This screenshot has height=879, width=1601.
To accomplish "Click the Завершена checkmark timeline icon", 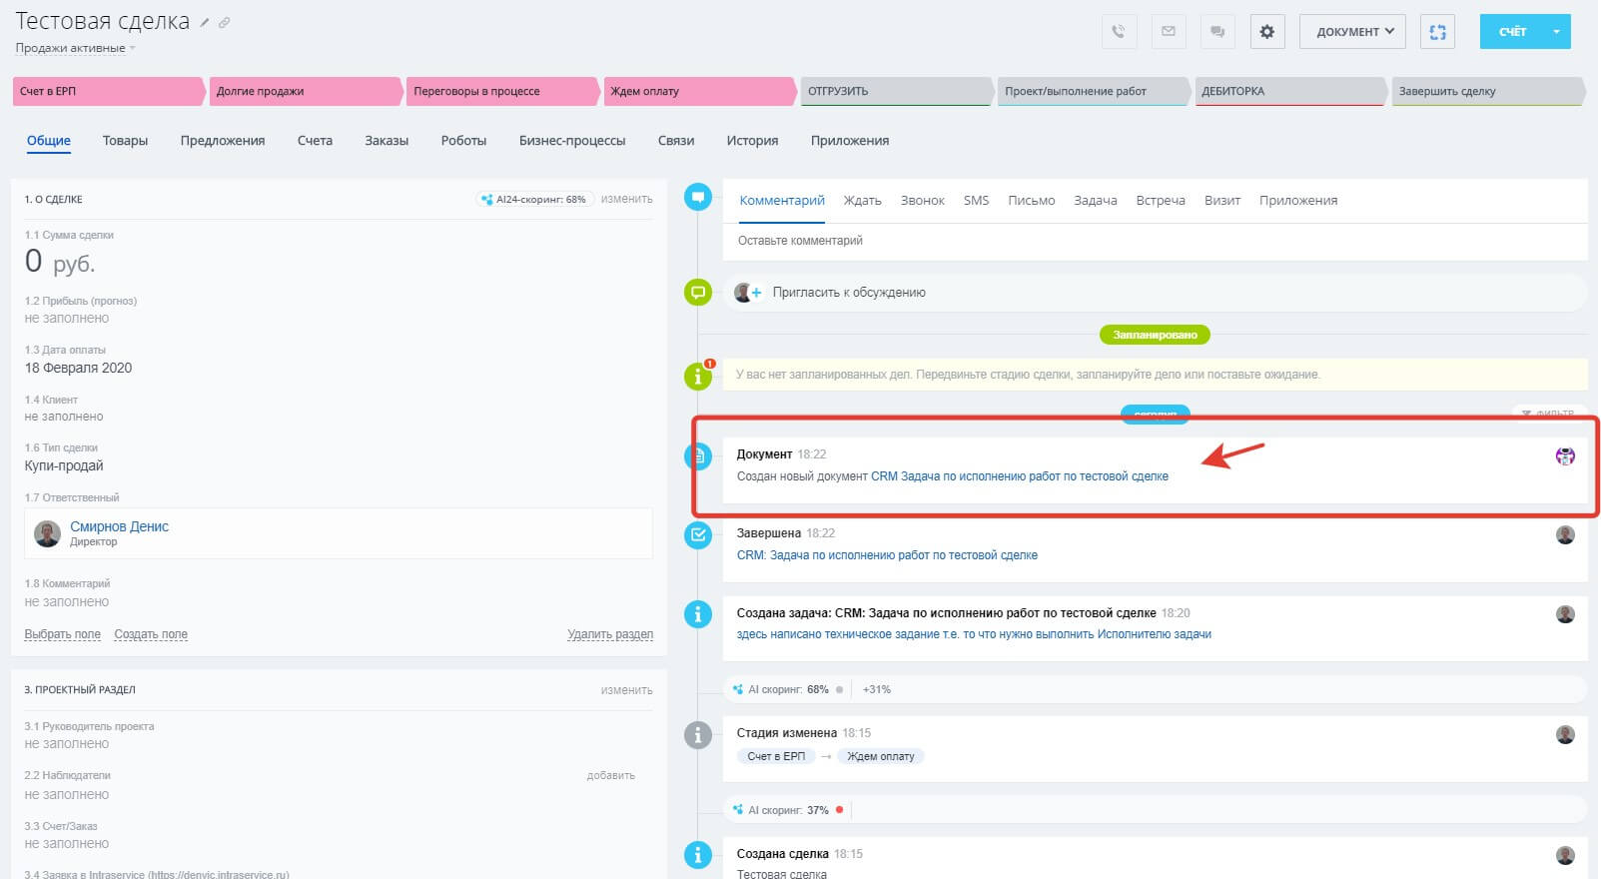I will [697, 535].
